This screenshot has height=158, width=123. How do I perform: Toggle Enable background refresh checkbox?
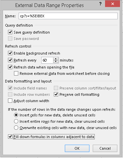click(x=10, y=53)
